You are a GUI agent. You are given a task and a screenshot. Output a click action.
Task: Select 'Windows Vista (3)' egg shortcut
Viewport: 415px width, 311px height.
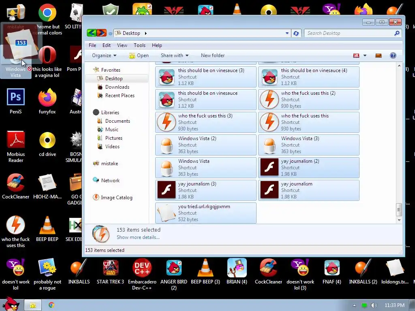point(308,145)
